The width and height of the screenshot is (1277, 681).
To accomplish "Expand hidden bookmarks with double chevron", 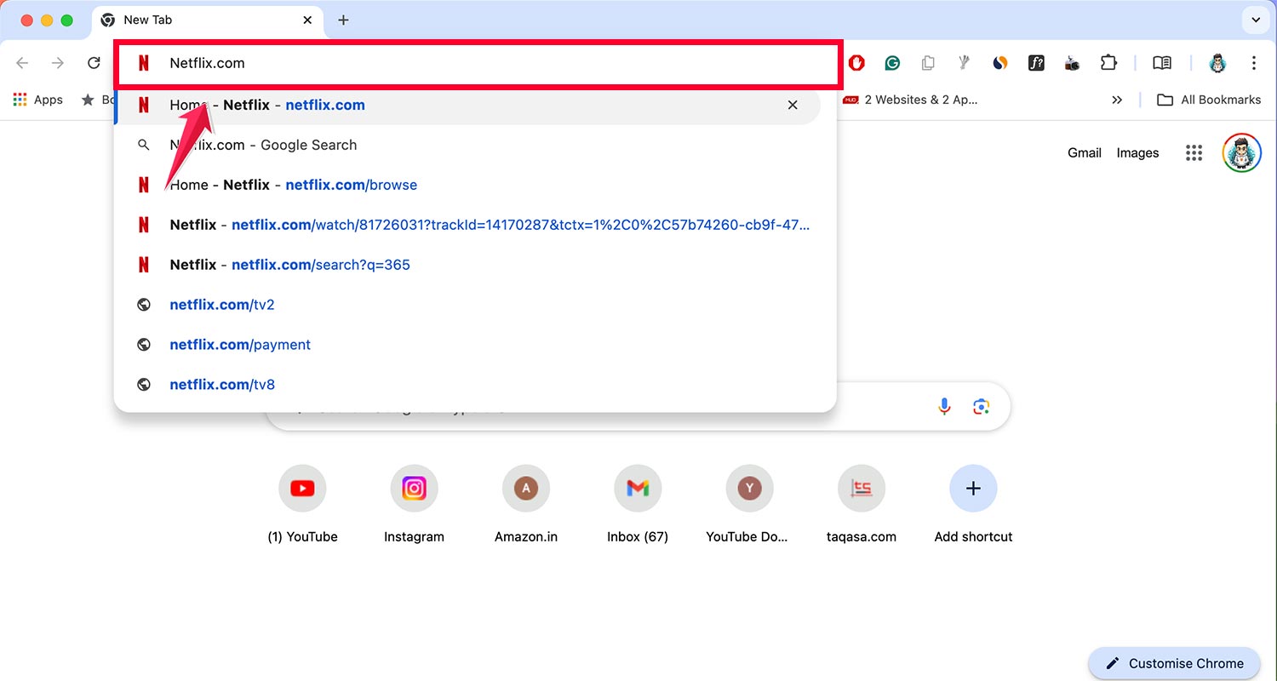I will click(x=1117, y=100).
